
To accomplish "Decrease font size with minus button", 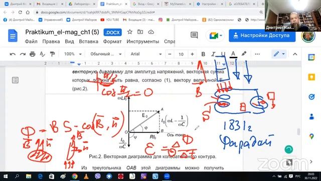I will tap(170, 54).
